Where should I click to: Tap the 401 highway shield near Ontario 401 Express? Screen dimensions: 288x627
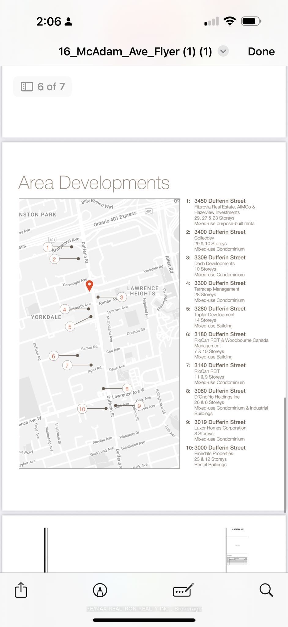[149, 211]
